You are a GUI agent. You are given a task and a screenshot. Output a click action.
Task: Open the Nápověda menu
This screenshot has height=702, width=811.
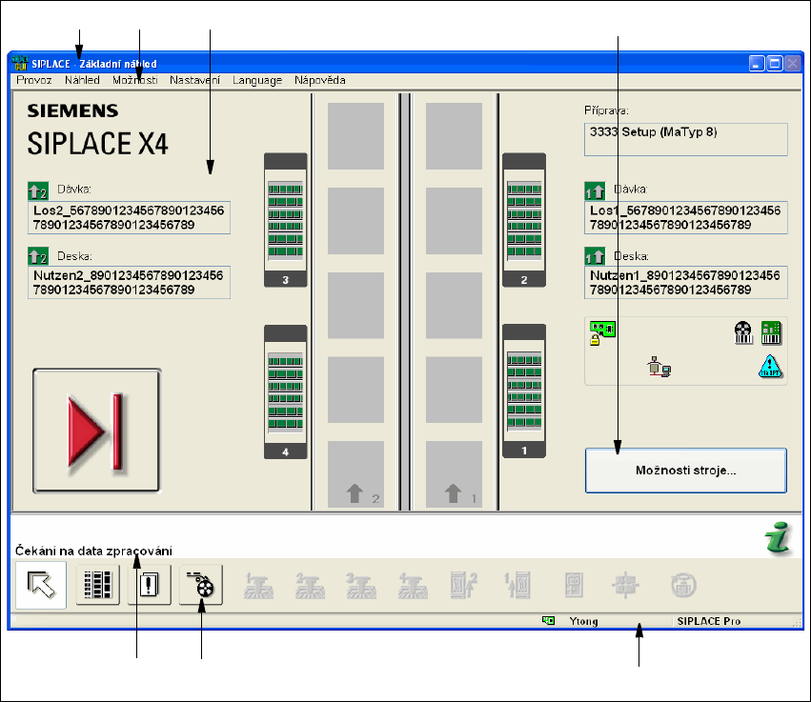[x=319, y=80]
